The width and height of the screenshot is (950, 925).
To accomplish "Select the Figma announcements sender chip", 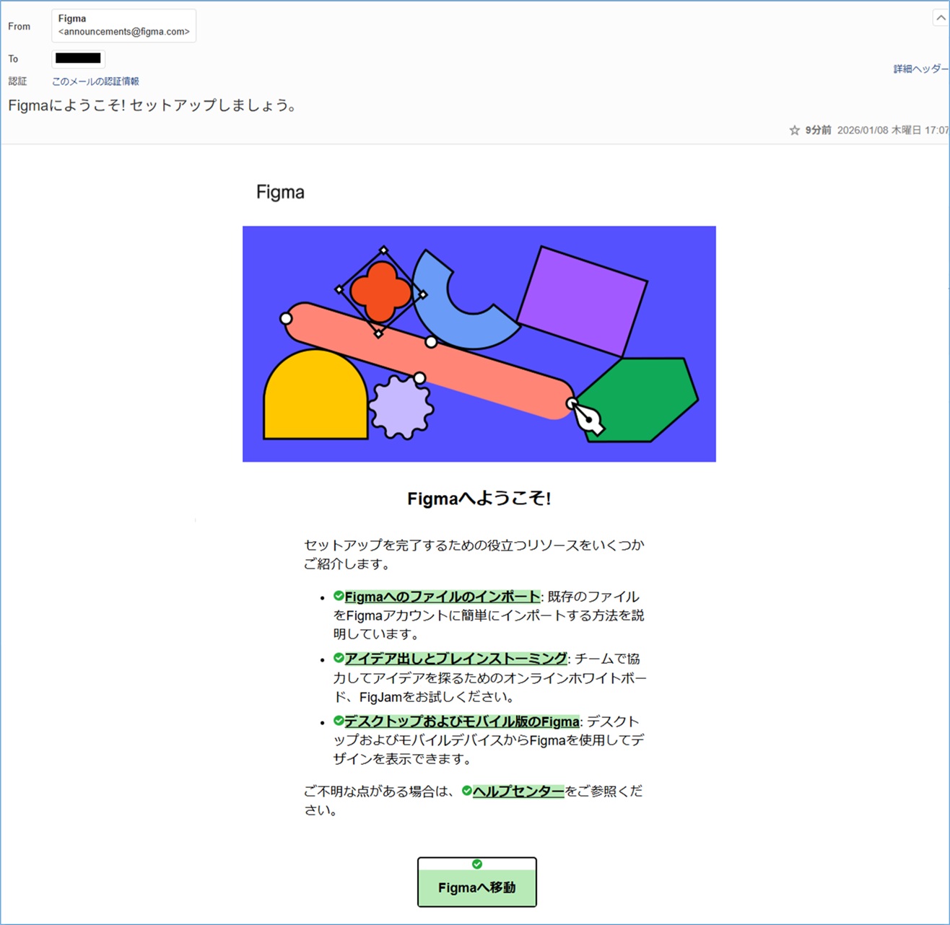I will pyautogui.click(x=123, y=26).
